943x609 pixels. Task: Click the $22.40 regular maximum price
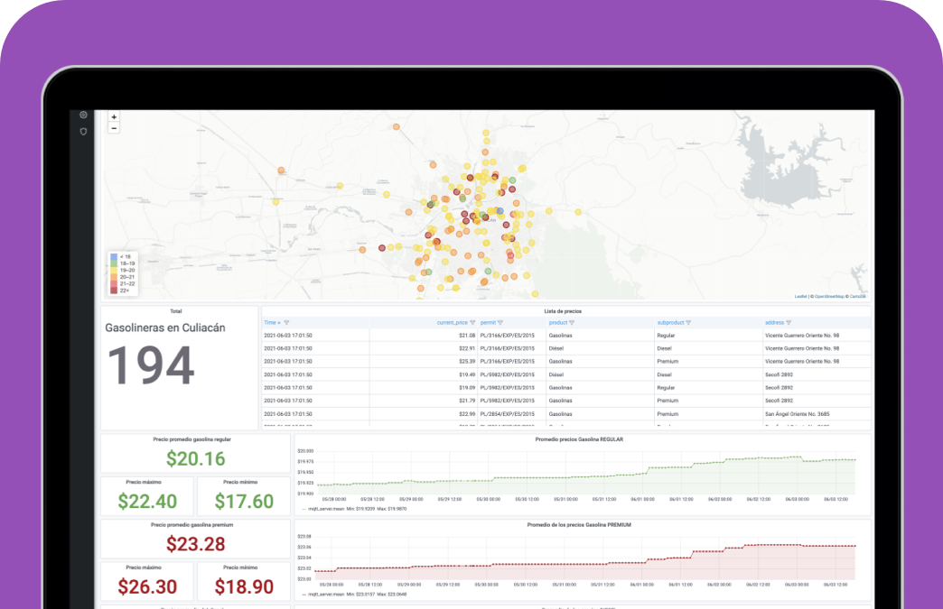tap(147, 502)
